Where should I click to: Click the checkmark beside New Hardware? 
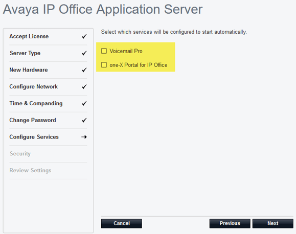84,70
